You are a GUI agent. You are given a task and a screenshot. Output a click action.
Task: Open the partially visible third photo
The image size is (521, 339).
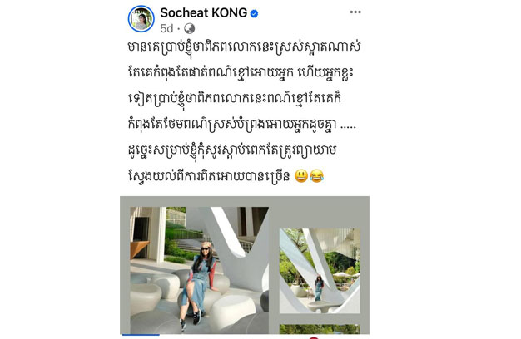[x=320, y=329]
